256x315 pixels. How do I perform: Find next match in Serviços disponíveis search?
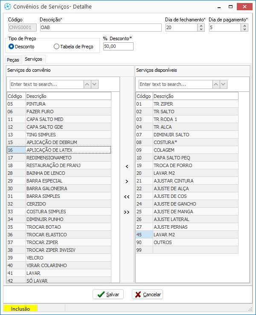pyautogui.click(x=223, y=84)
